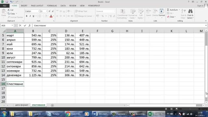
Task: Expand the Name Box dropdown arrow
Action: (12, 25)
